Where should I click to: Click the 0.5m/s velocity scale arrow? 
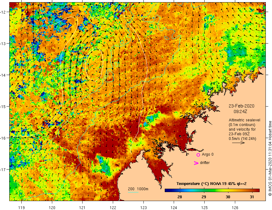(x=238, y=143)
